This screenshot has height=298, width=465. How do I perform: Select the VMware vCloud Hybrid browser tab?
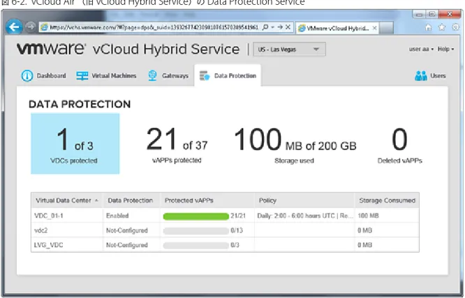pos(337,28)
